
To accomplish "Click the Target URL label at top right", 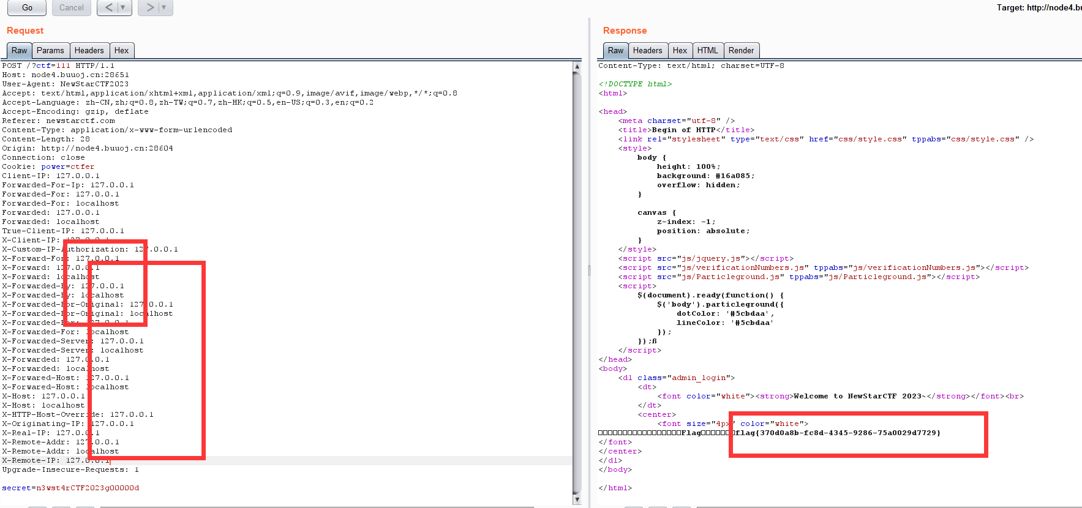I will click(x=1039, y=7).
